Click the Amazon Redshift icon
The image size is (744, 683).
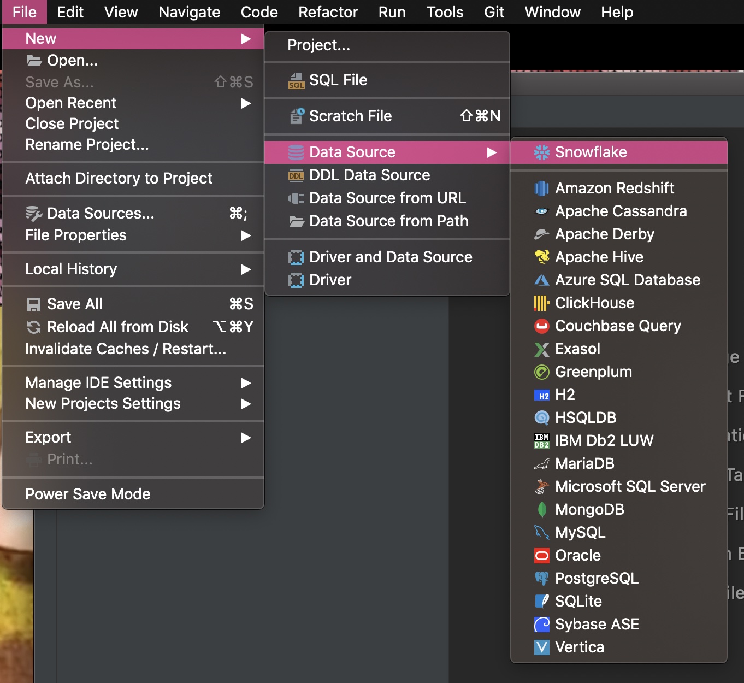point(541,189)
